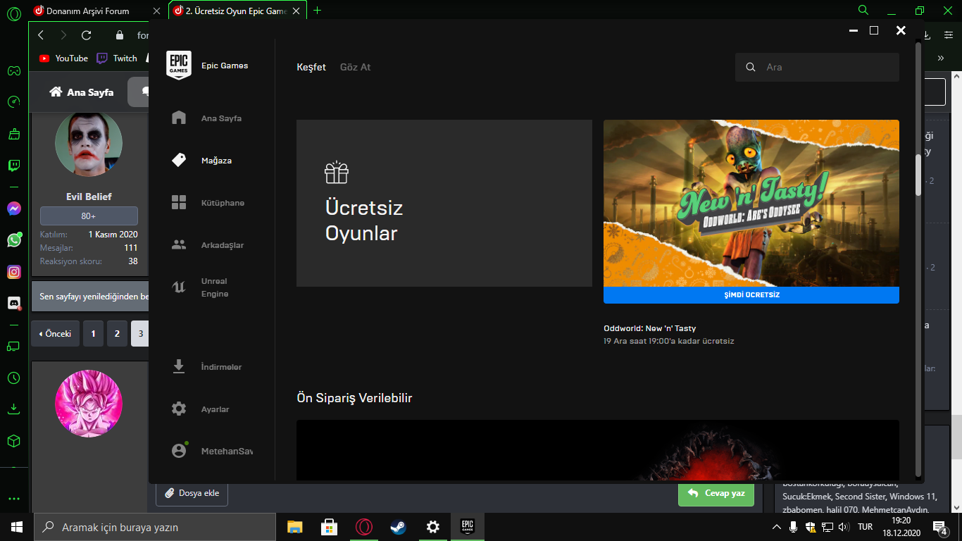Open Ayarlar settings in Epic launcher

[x=200, y=409]
